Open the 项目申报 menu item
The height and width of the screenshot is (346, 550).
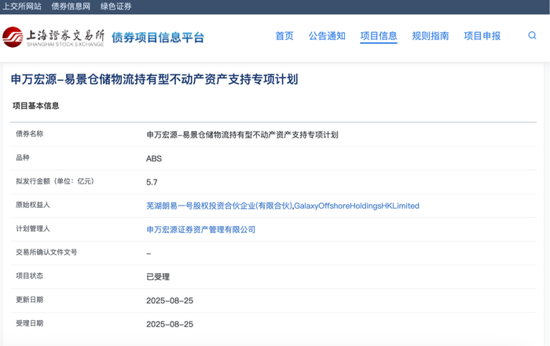[x=482, y=36]
